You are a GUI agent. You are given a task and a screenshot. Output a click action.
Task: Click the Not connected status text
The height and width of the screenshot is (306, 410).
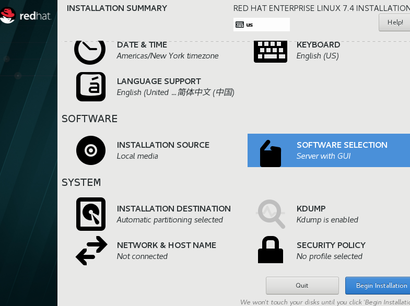pyautogui.click(x=142, y=256)
